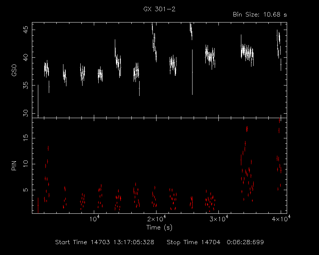Click the plot title GX 301-2
The width and height of the screenshot is (319, 255).
(159, 9)
